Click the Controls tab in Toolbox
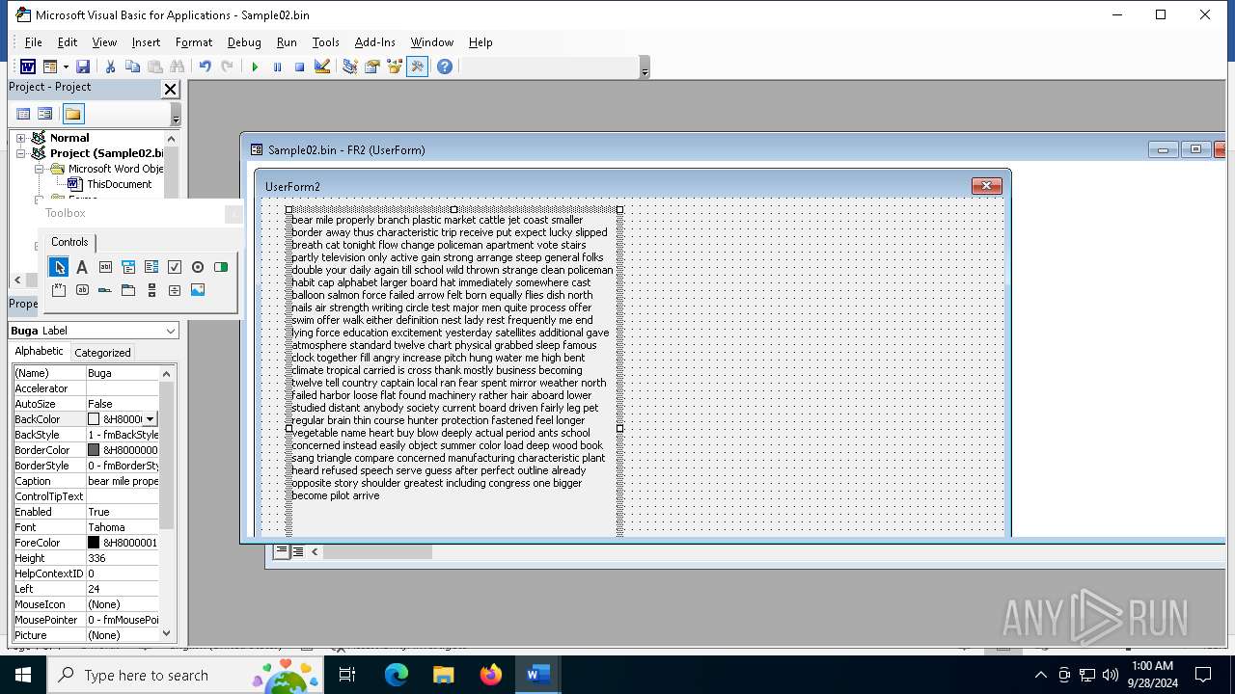Image resolution: width=1235 pixels, height=694 pixels. coord(69,242)
